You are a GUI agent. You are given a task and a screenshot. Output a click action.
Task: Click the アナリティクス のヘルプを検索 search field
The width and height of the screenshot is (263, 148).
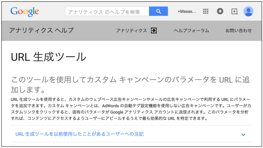[107, 11]
